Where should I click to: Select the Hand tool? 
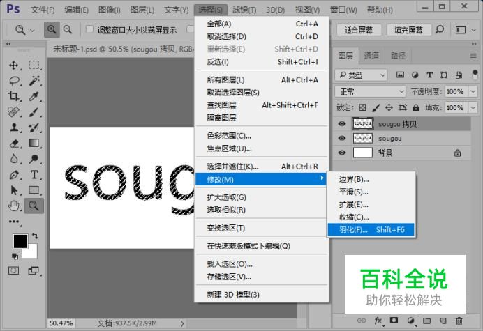coord(14,206)
